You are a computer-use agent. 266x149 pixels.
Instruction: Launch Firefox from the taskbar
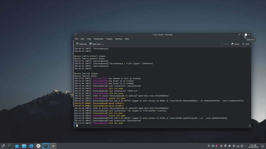click(31, 146)
